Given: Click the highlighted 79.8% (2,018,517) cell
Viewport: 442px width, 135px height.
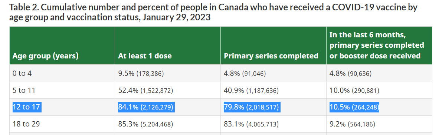Looking at the screenshot, I should 252,107.
